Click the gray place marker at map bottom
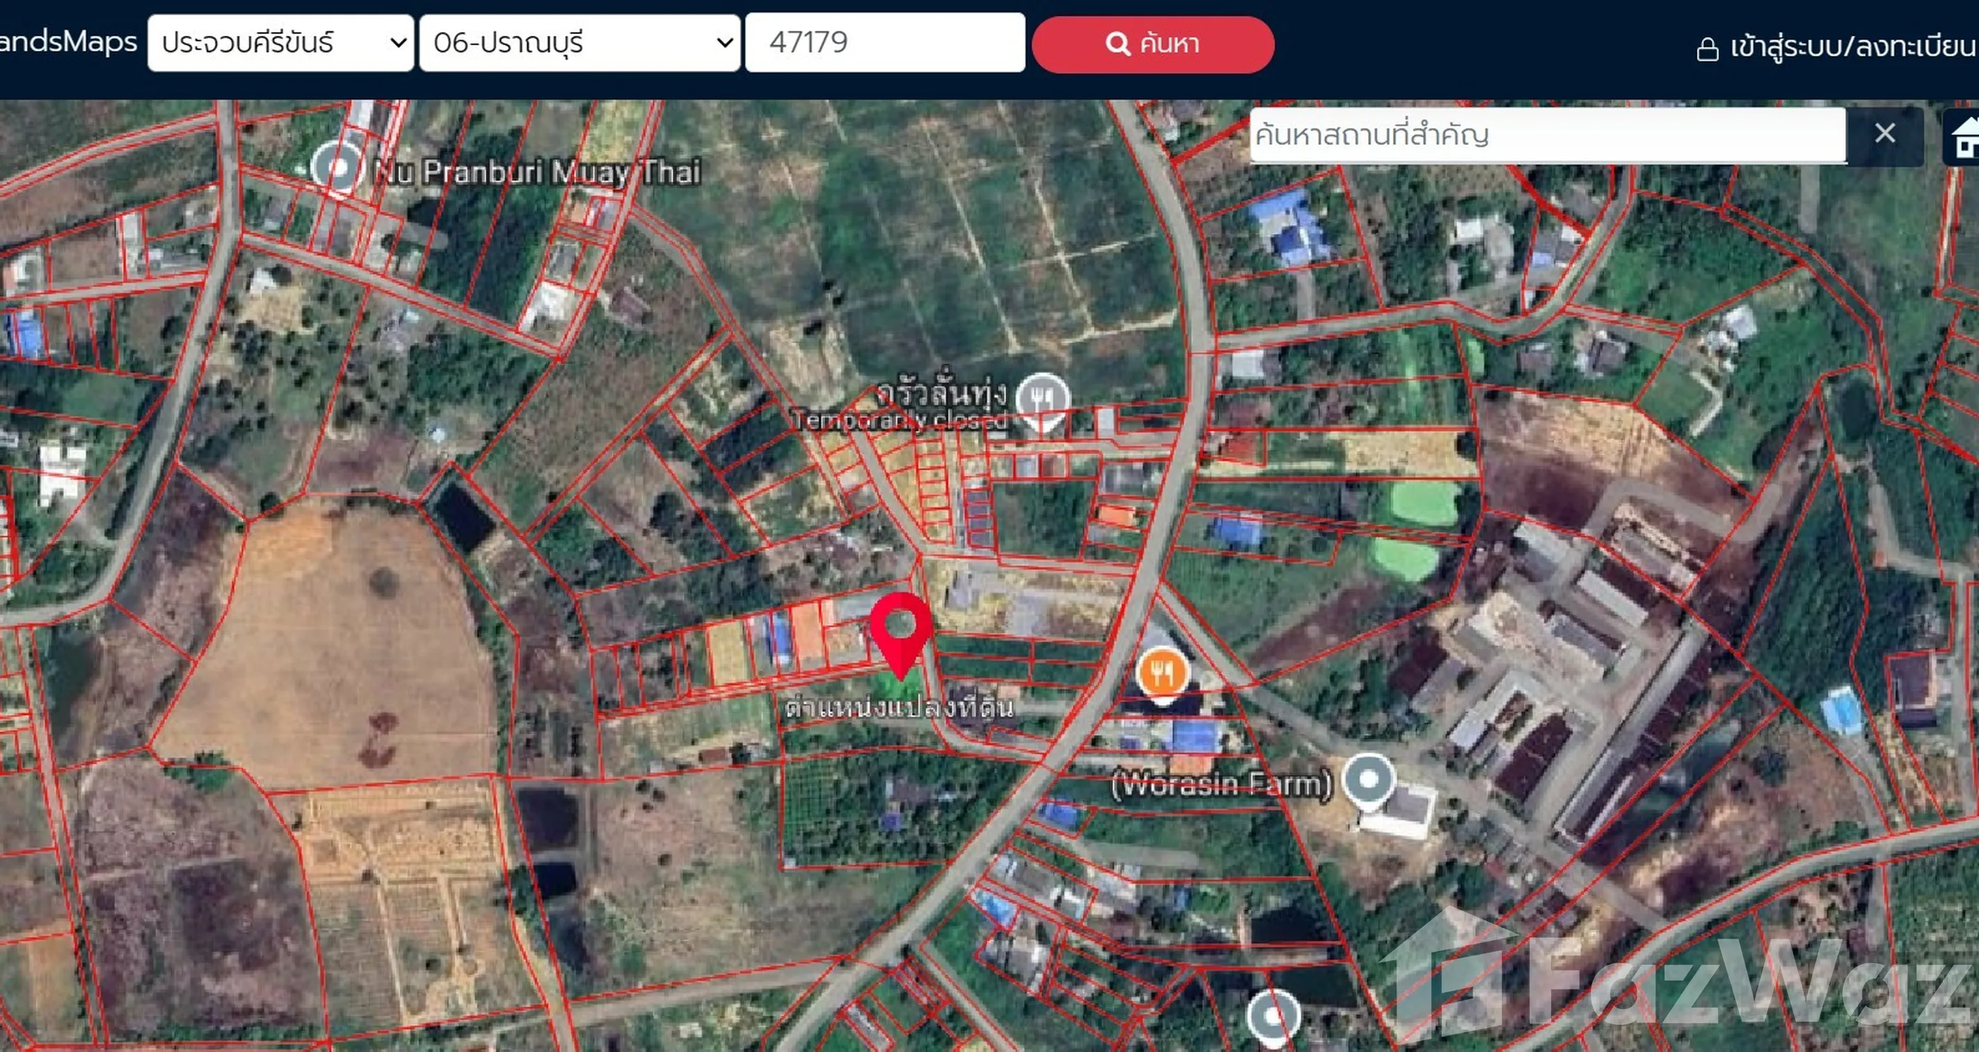 tap(1272, 1016)
